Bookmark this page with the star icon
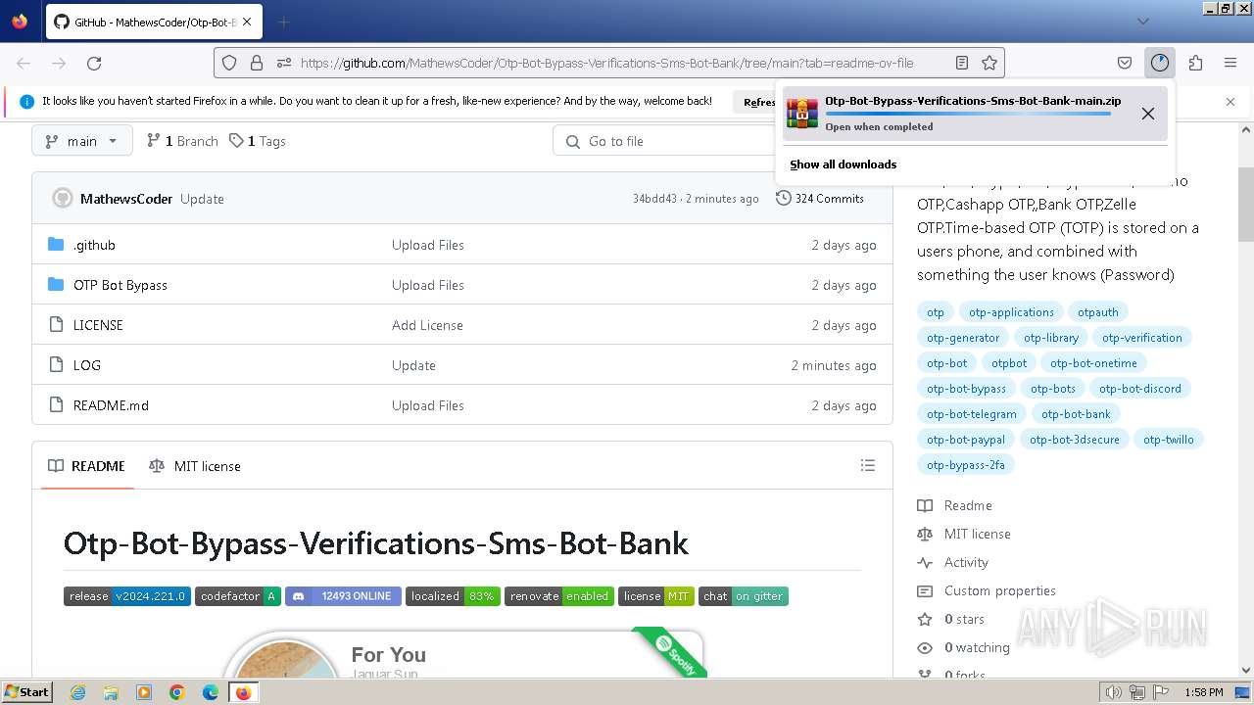This screenshot has width=1254, height=705. click(x=989, y=63)
